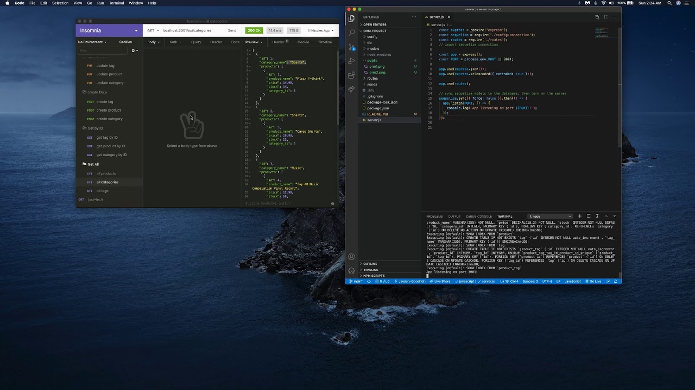The width and height of the screenshot is (695, 390).
Task: Click the open changes icon in the editor toolbar
Action: pyautogui.click(x=597, y=17)
